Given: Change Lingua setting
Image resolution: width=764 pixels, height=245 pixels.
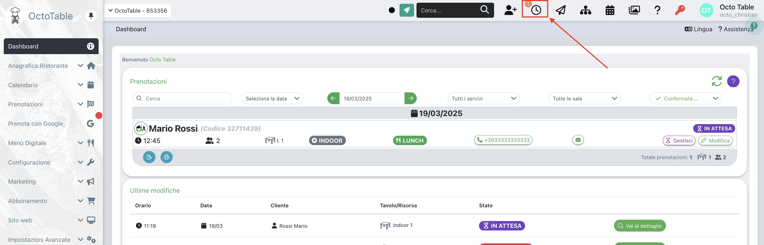Looking at the screenshot, I should click(698, 29).
